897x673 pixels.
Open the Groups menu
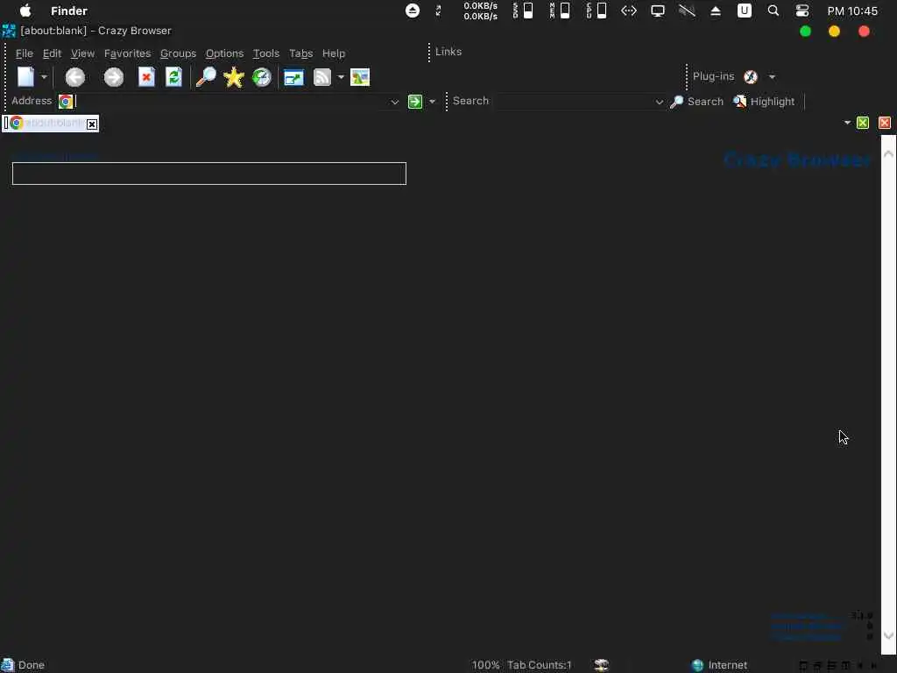178,53
